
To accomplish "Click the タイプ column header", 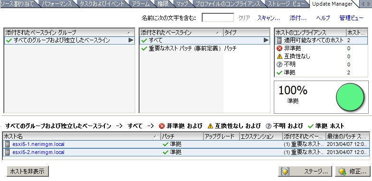I will coord(247,32).
